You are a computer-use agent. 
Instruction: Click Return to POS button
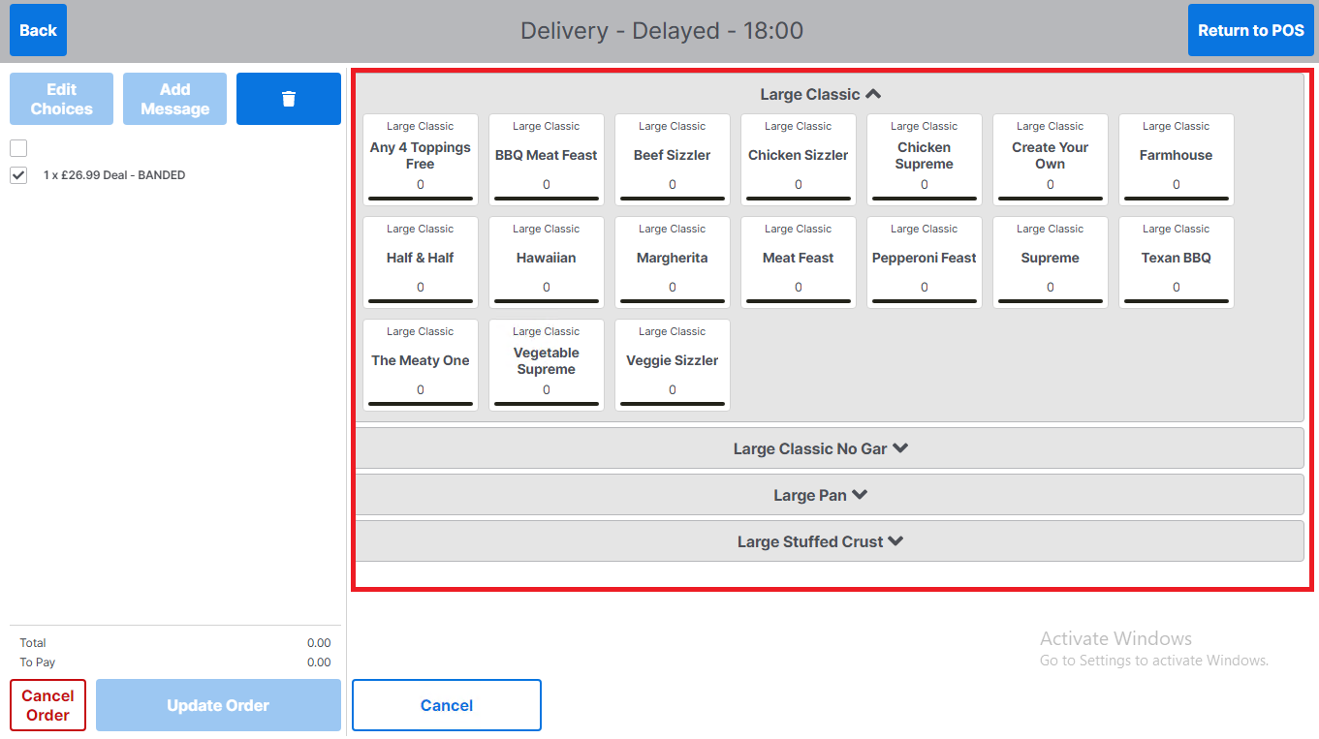click(x=1250, y=30)
